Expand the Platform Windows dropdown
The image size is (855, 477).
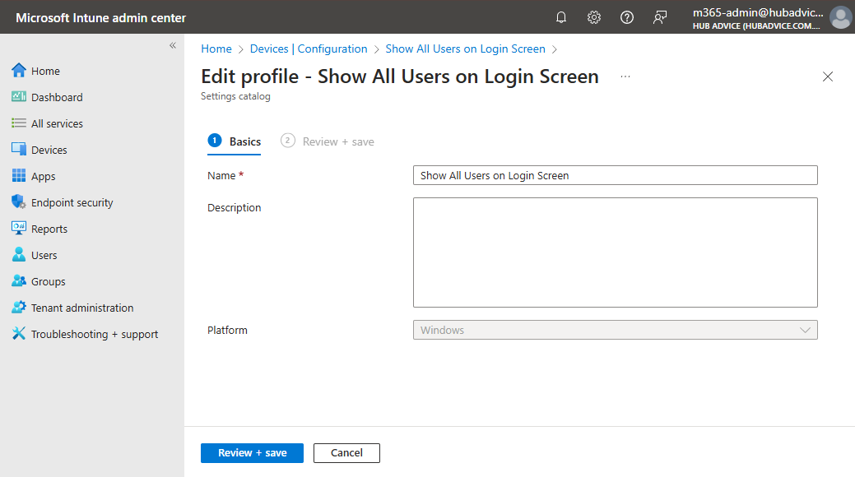615,330
